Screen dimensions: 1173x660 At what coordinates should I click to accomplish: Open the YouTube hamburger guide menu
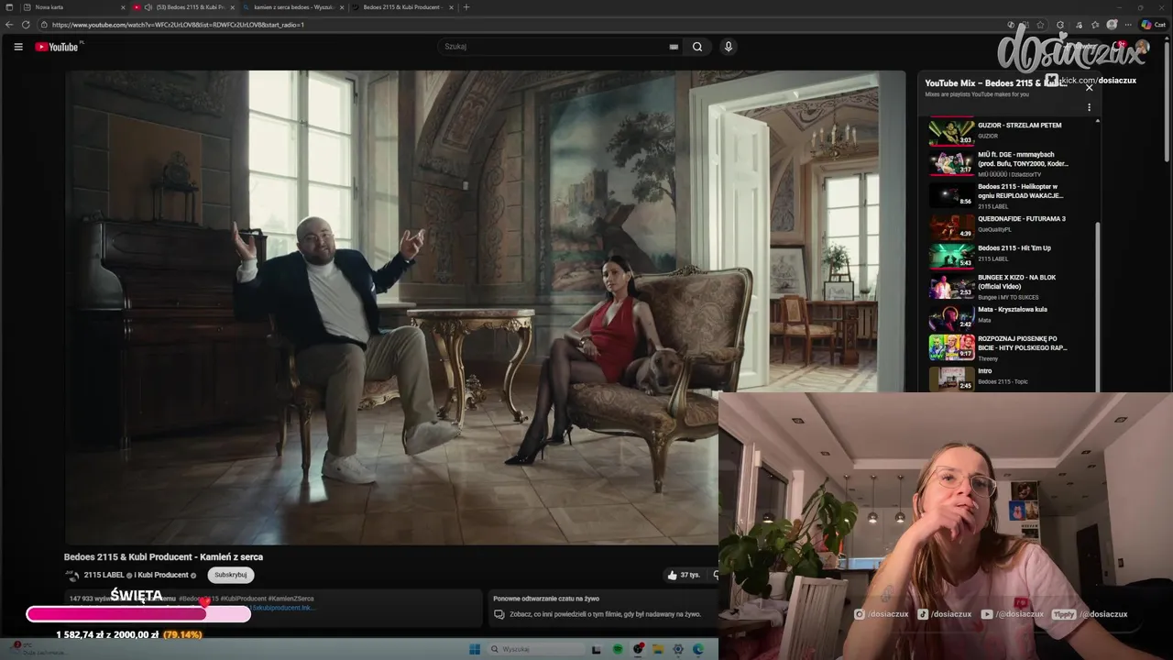[x=18, y=47]
